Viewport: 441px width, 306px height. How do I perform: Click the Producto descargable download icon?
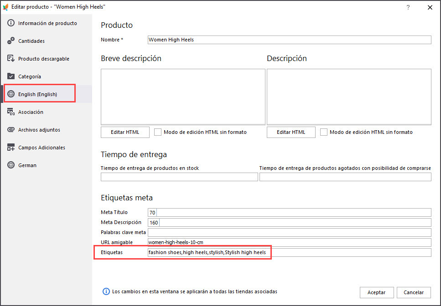11,59
